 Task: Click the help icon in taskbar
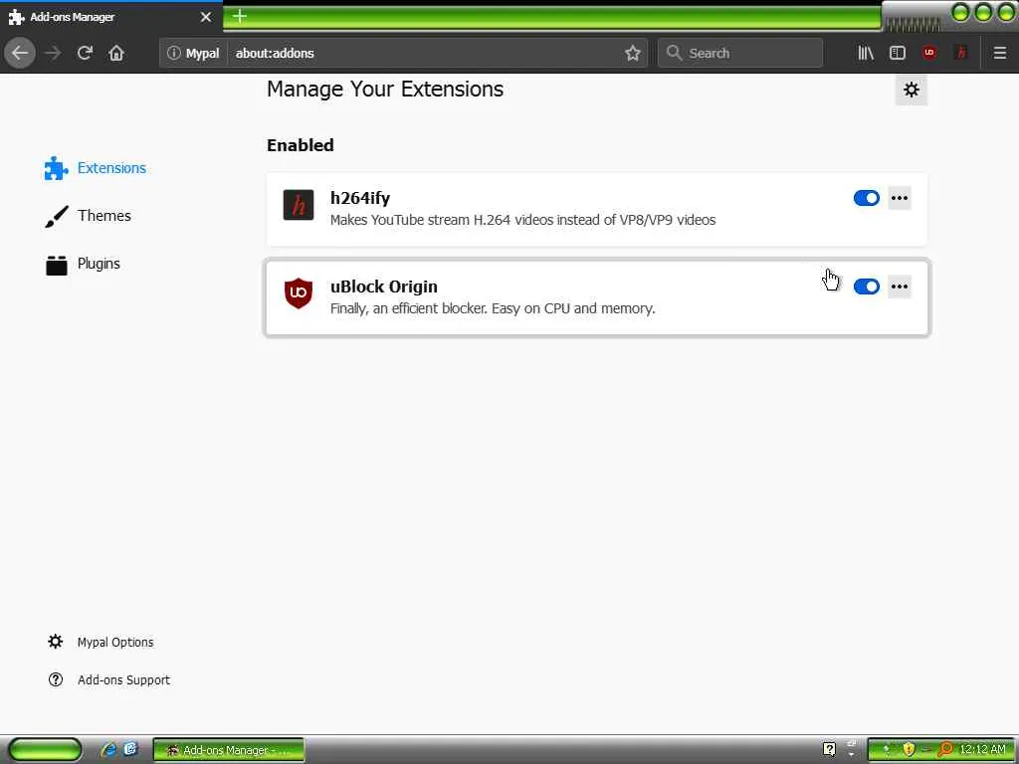coord(829,749)
